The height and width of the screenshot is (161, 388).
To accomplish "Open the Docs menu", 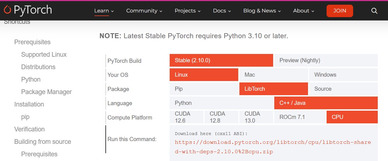I will pos(222,11).
